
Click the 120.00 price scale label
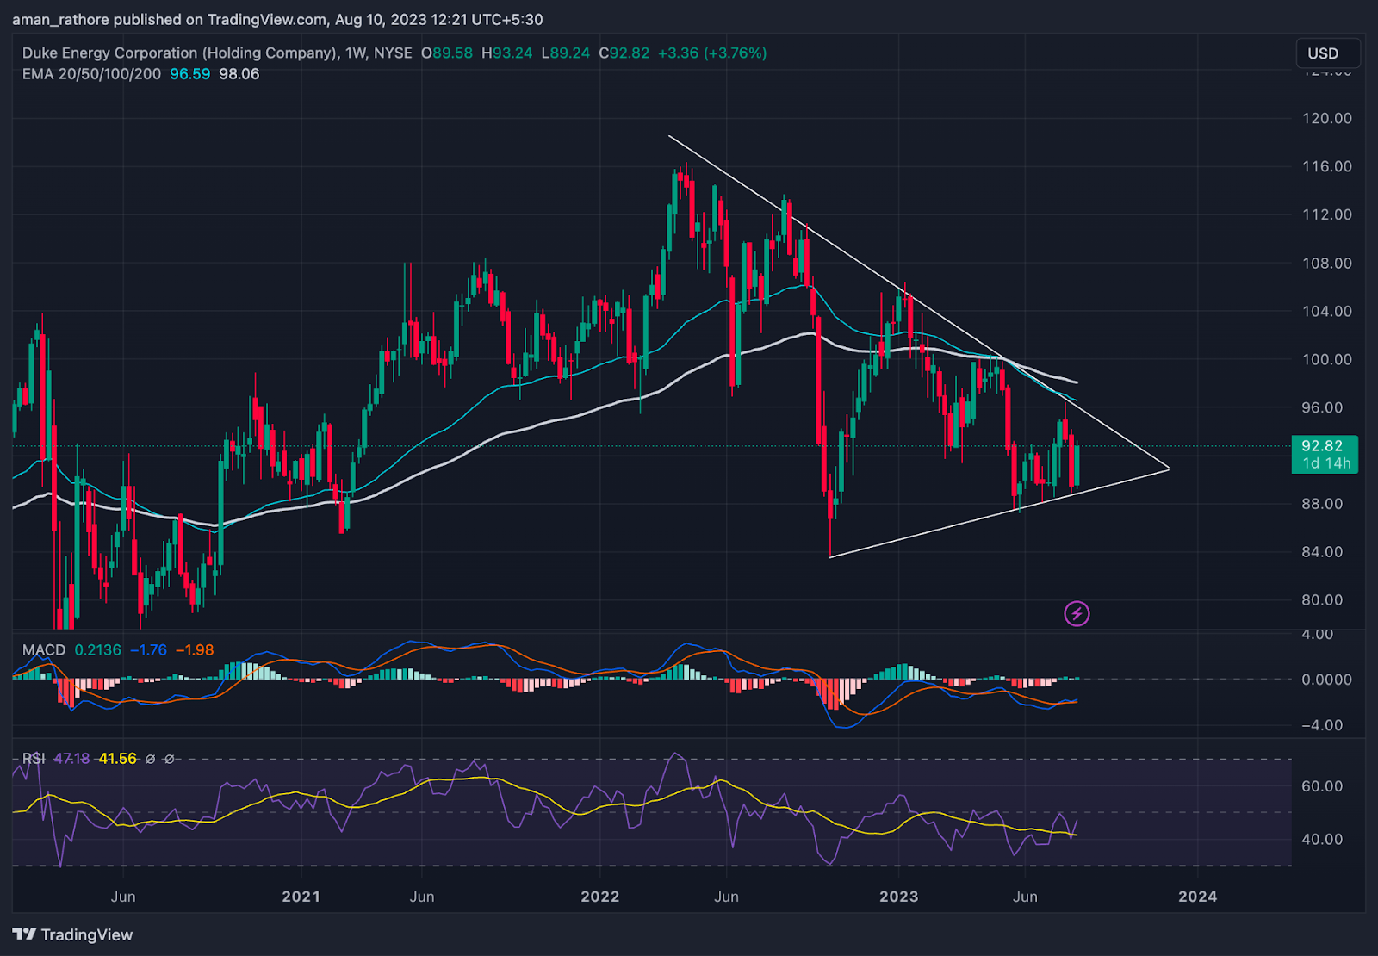point(1327,118)
